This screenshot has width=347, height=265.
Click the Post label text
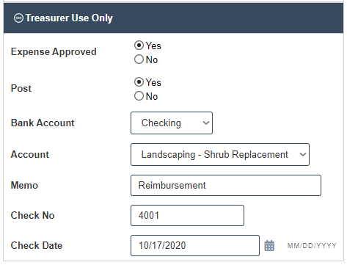click(x=21, y=88)
